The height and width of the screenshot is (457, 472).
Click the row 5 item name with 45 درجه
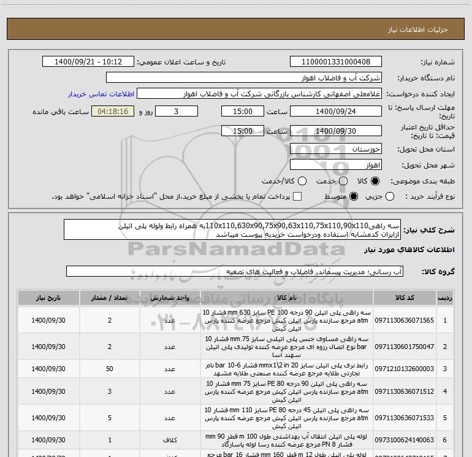pos(287,418)
